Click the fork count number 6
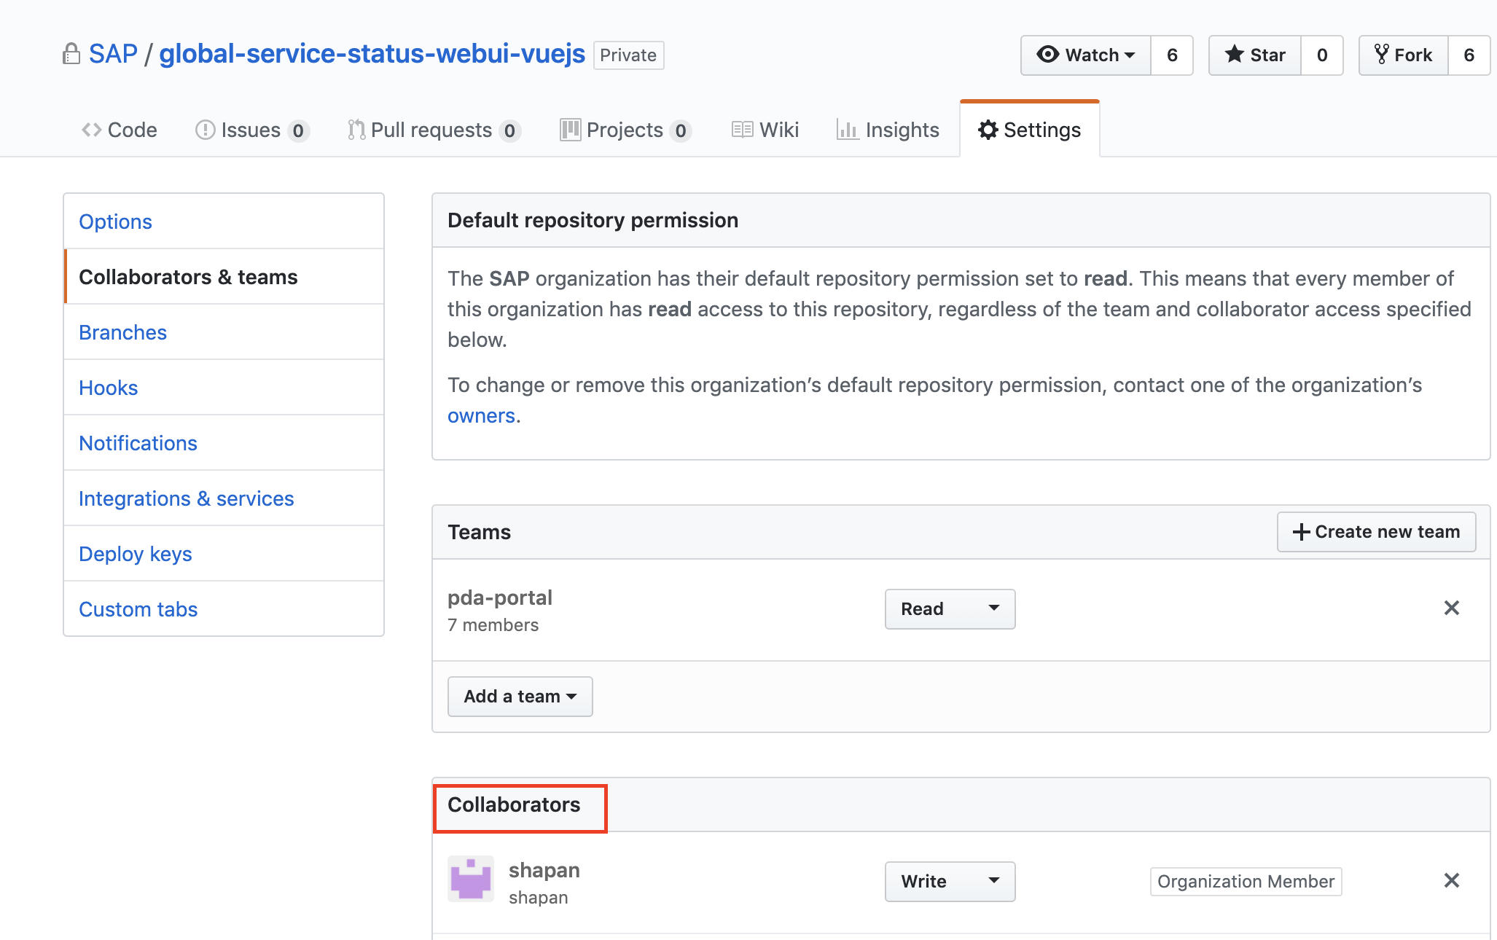 tap(1469, 55)
